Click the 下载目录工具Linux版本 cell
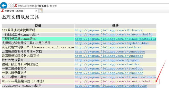The width and height of the screenshot is (169, 94). [38, 39]
